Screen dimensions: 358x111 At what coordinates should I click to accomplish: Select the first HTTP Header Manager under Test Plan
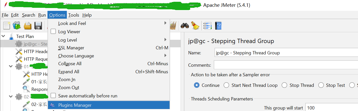coord(32,52)
